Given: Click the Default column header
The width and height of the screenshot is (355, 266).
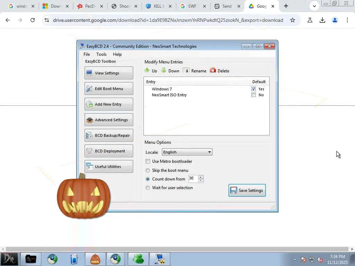Looking at the screenshot, I should 259,82.
